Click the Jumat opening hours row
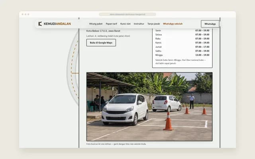 (x=182, y=47)
